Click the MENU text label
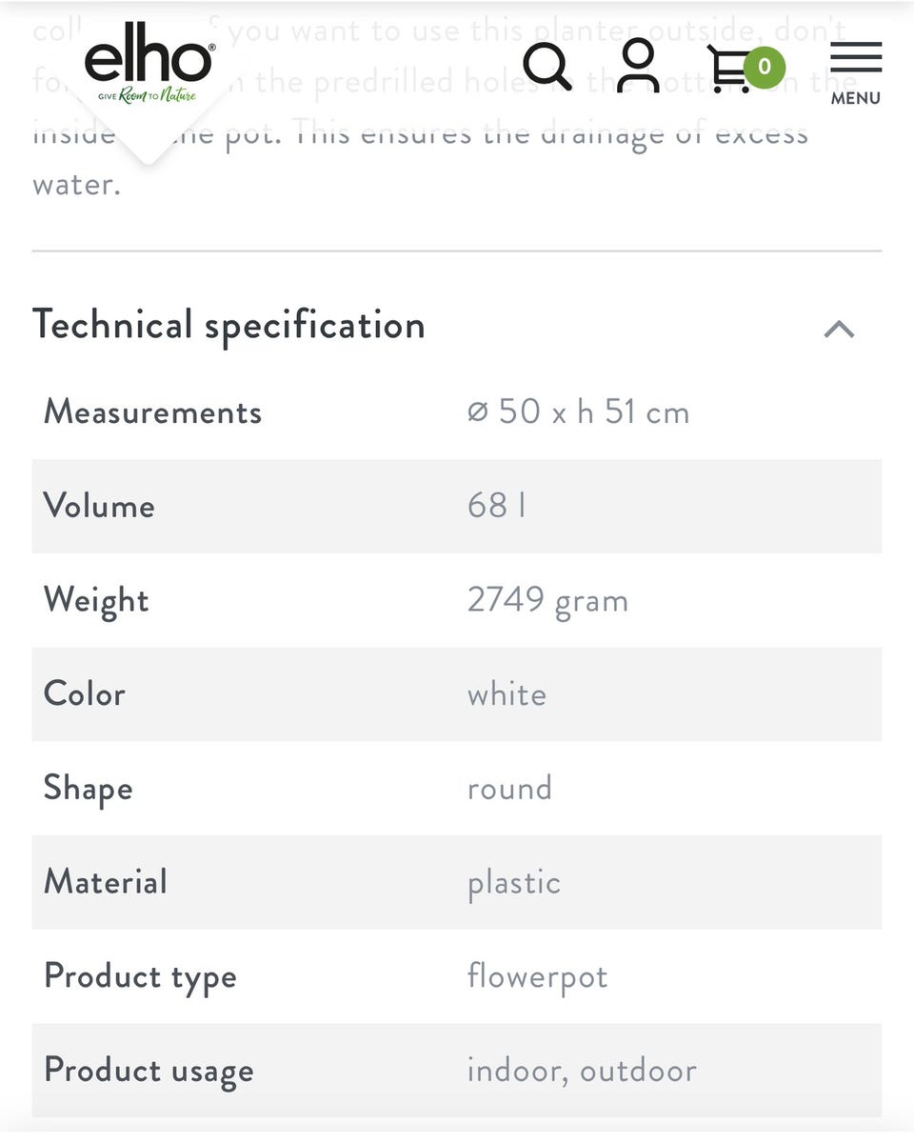 [856, 98]
